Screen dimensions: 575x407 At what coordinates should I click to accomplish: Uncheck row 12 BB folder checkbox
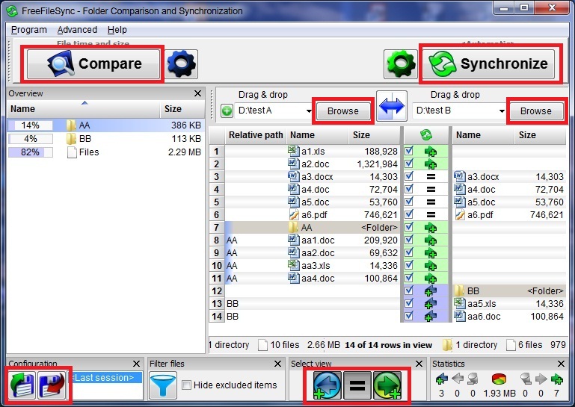[x=409, y=291]
